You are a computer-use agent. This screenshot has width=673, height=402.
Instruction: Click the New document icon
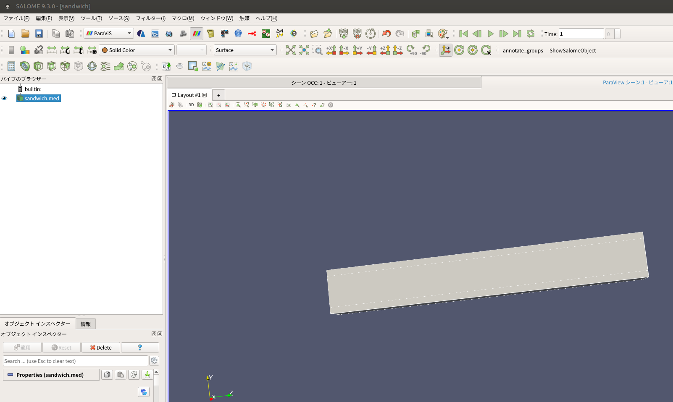pyautogui.click(x=11, y=34)
